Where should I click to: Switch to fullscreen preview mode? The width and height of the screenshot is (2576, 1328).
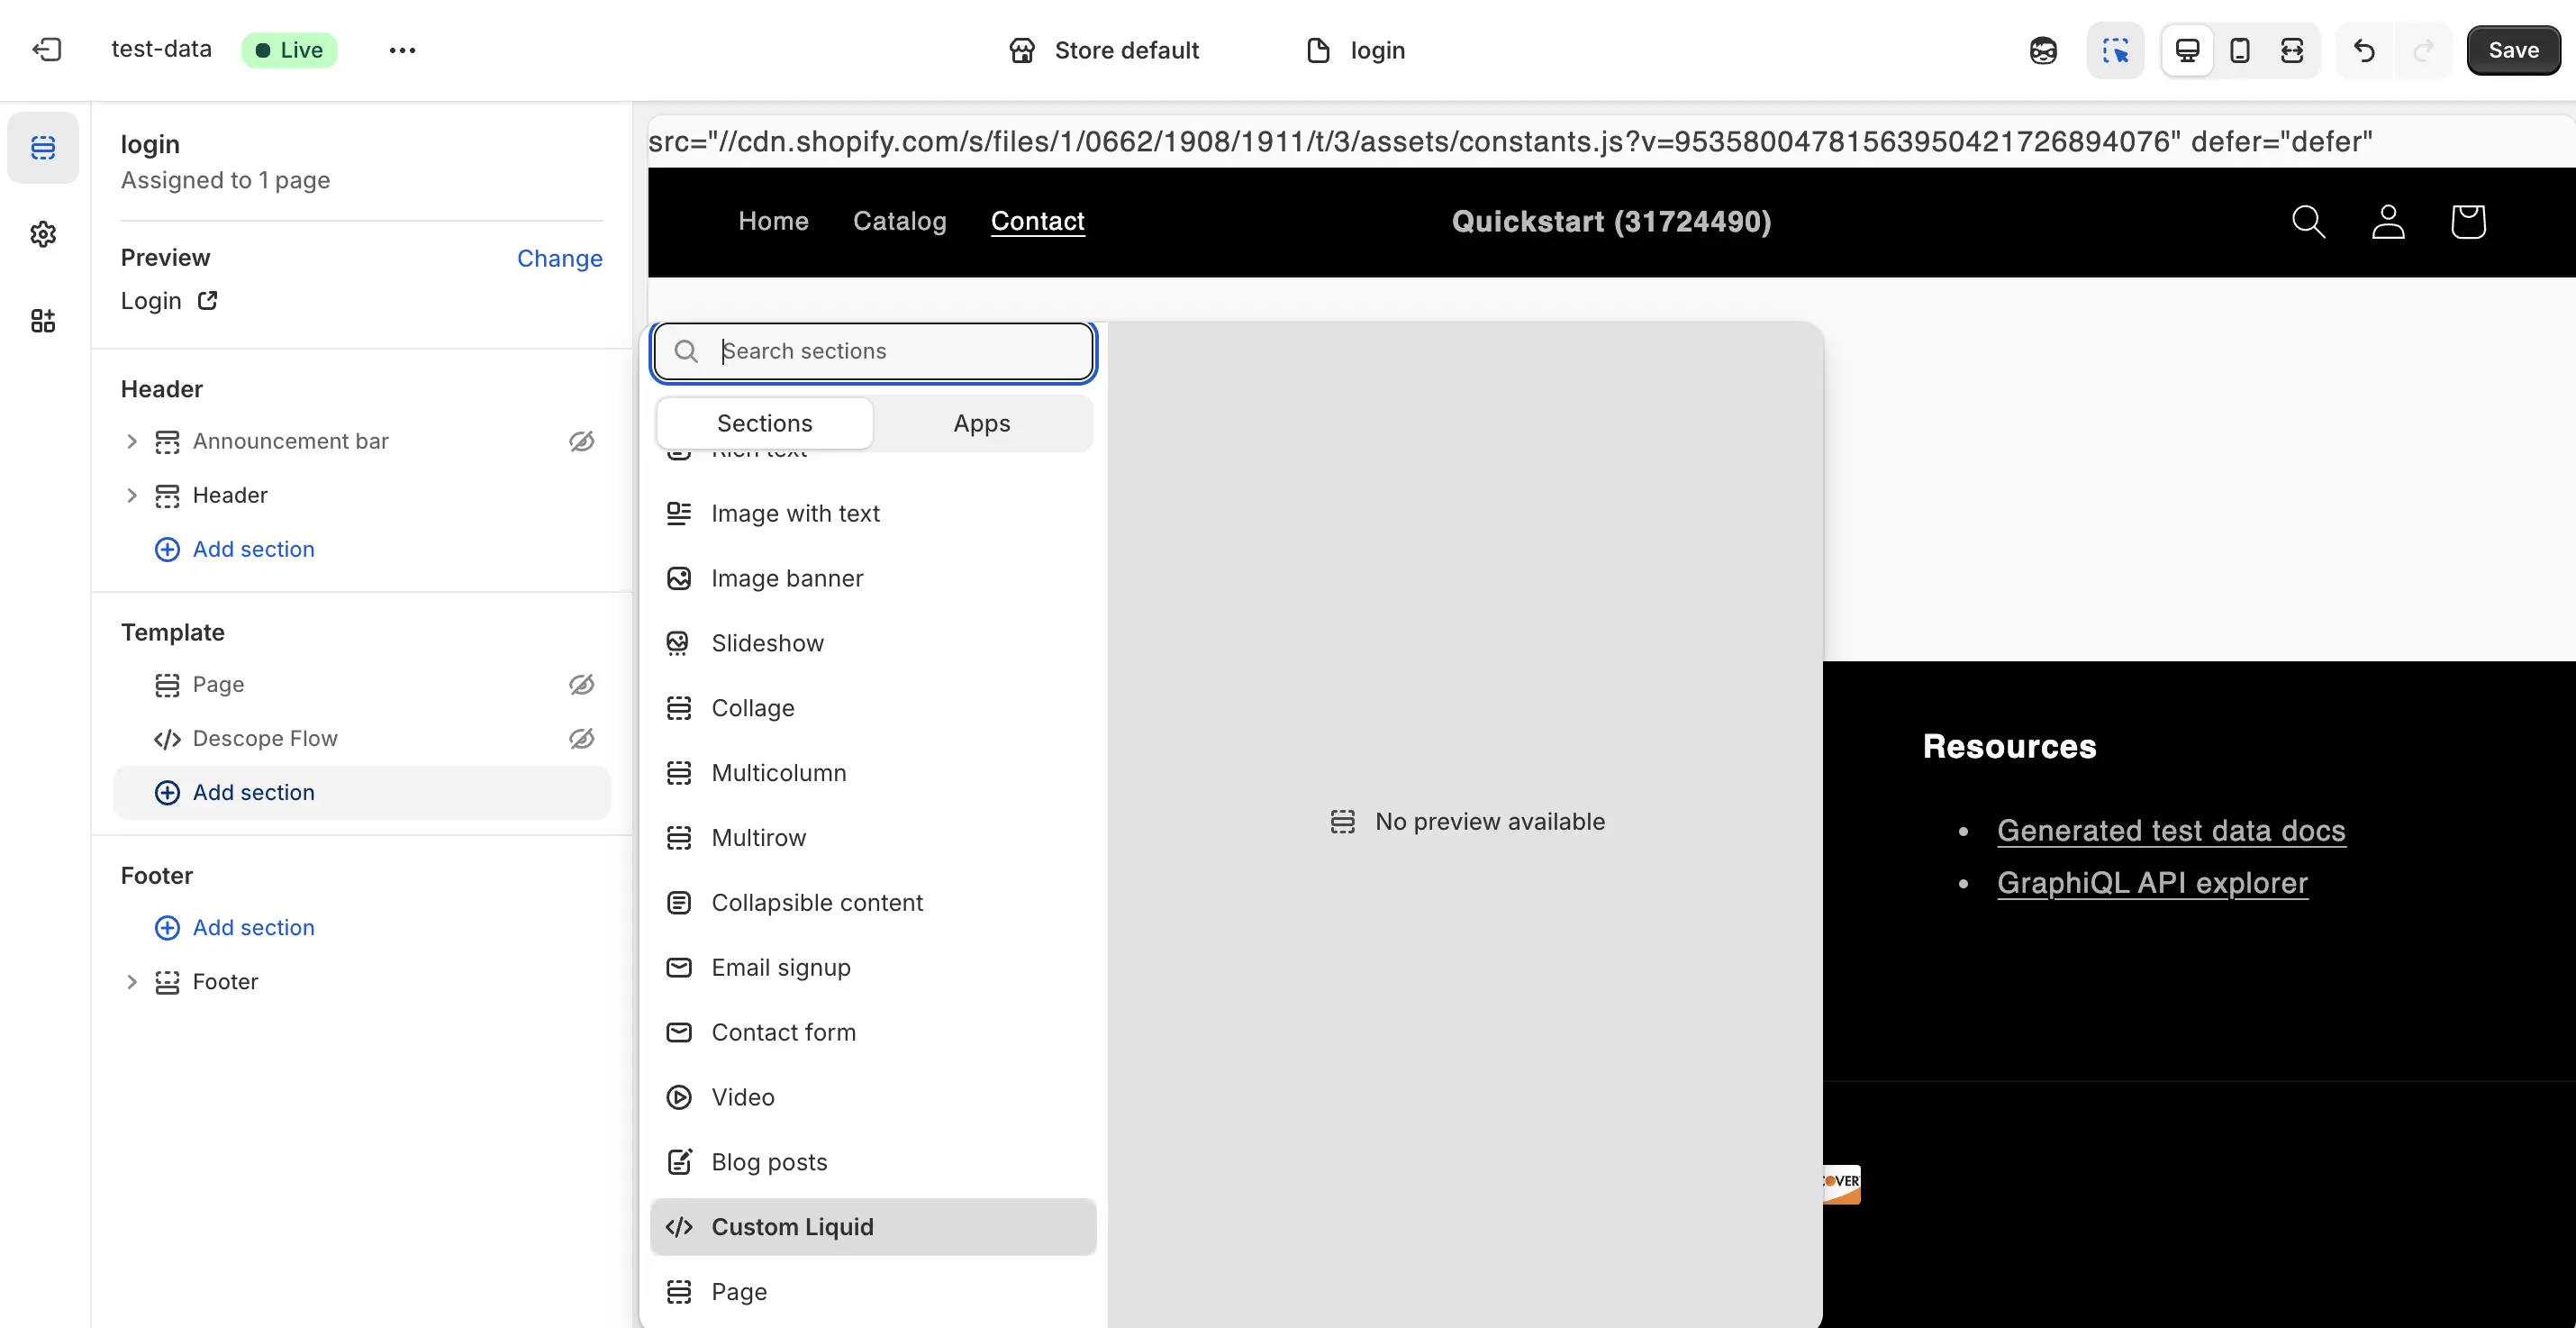[2292, 50]
